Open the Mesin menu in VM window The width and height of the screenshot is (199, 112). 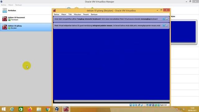point(64,14)
